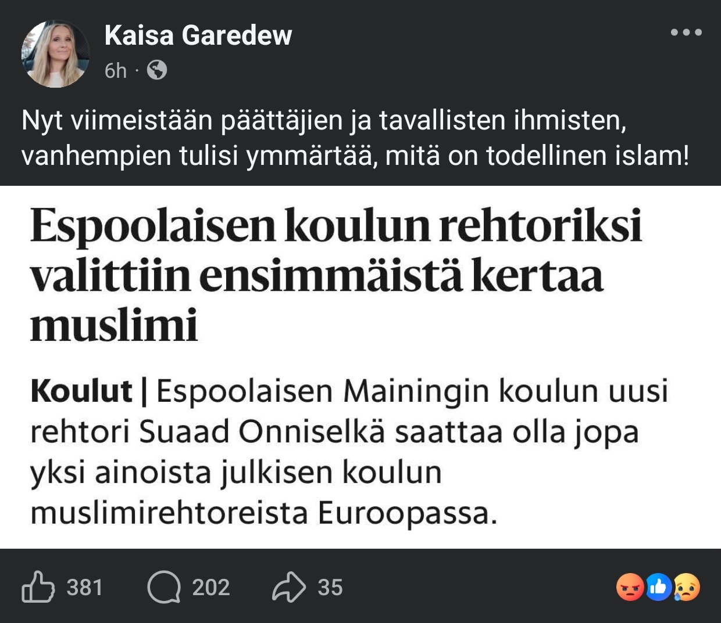
Task: Open comments via the speech bubble icon
Action: coord(164,587)
